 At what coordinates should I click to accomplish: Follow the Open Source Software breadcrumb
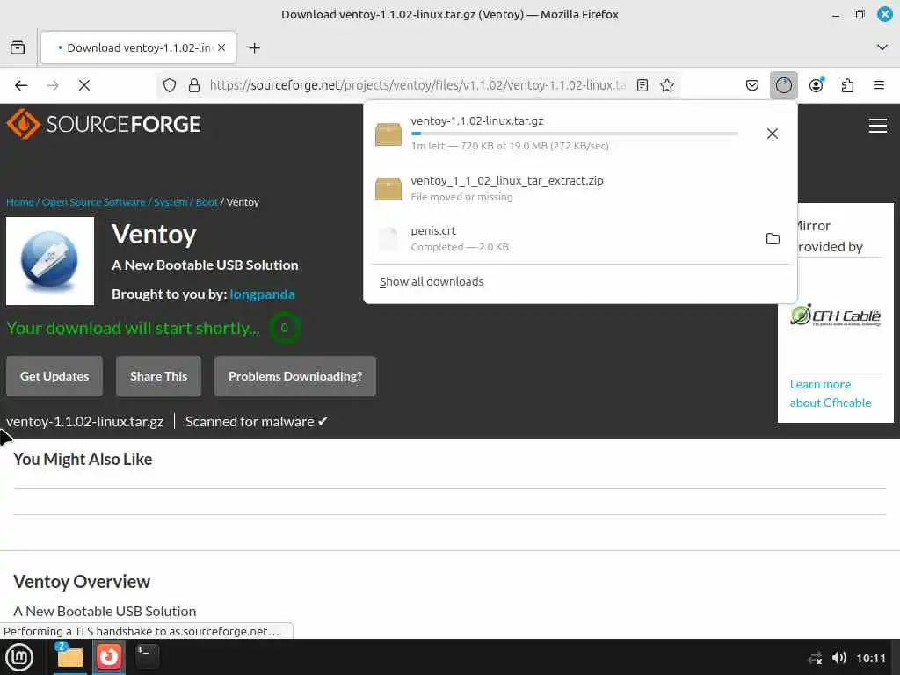tap(93, 202)
